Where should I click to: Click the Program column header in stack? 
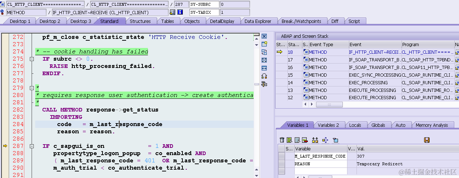click(428, 44)
